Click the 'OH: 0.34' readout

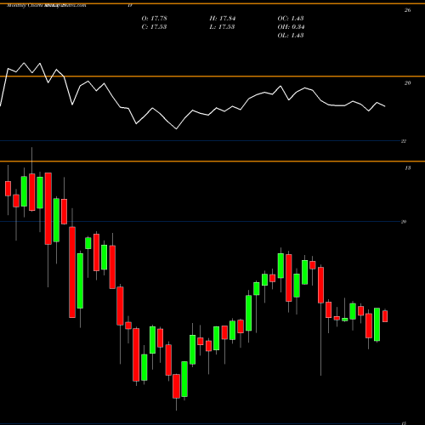[x=291, y=27]
